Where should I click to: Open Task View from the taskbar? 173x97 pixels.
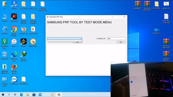pyautogui.click(x=15, y=95)
